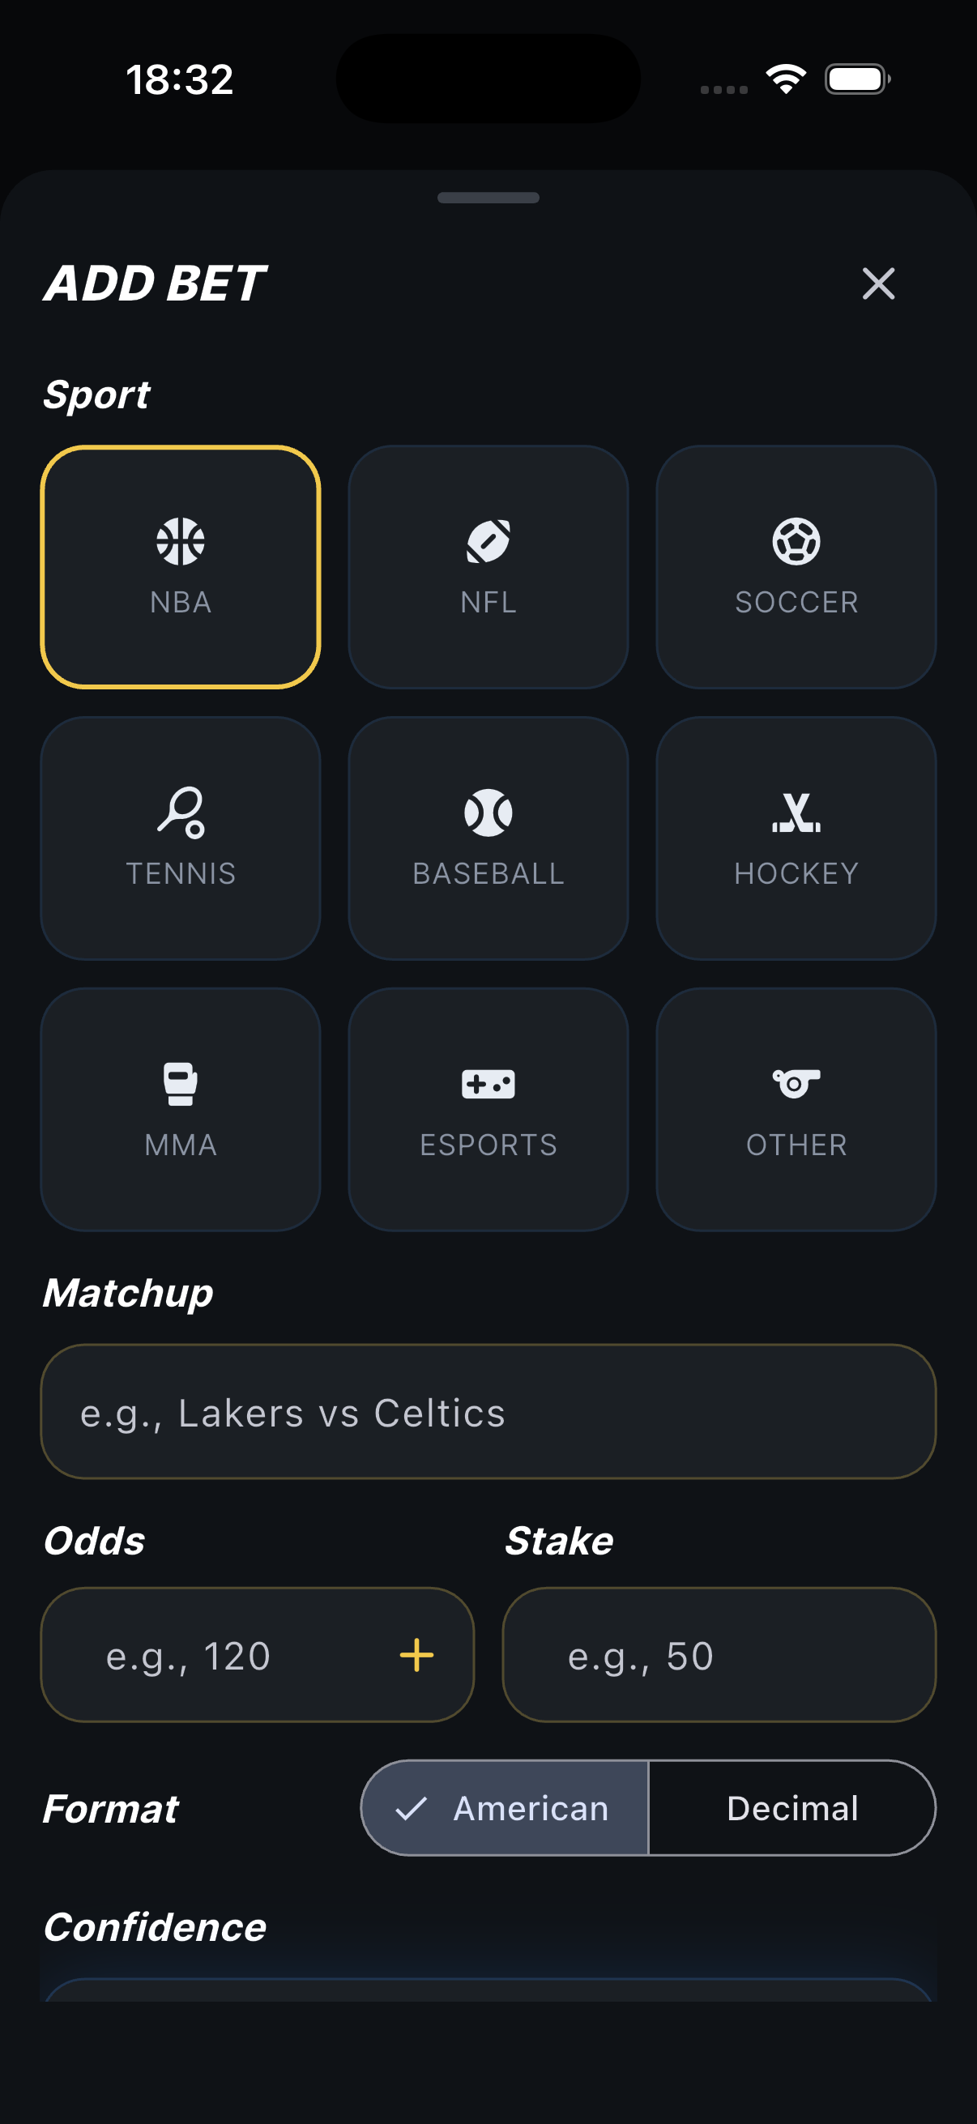
Task: Tap the Wi-Fi status icon
Action: (786, 79)
